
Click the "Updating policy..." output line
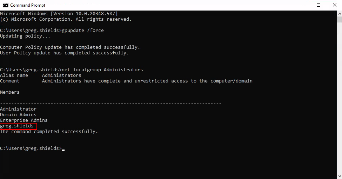point(25,36)
